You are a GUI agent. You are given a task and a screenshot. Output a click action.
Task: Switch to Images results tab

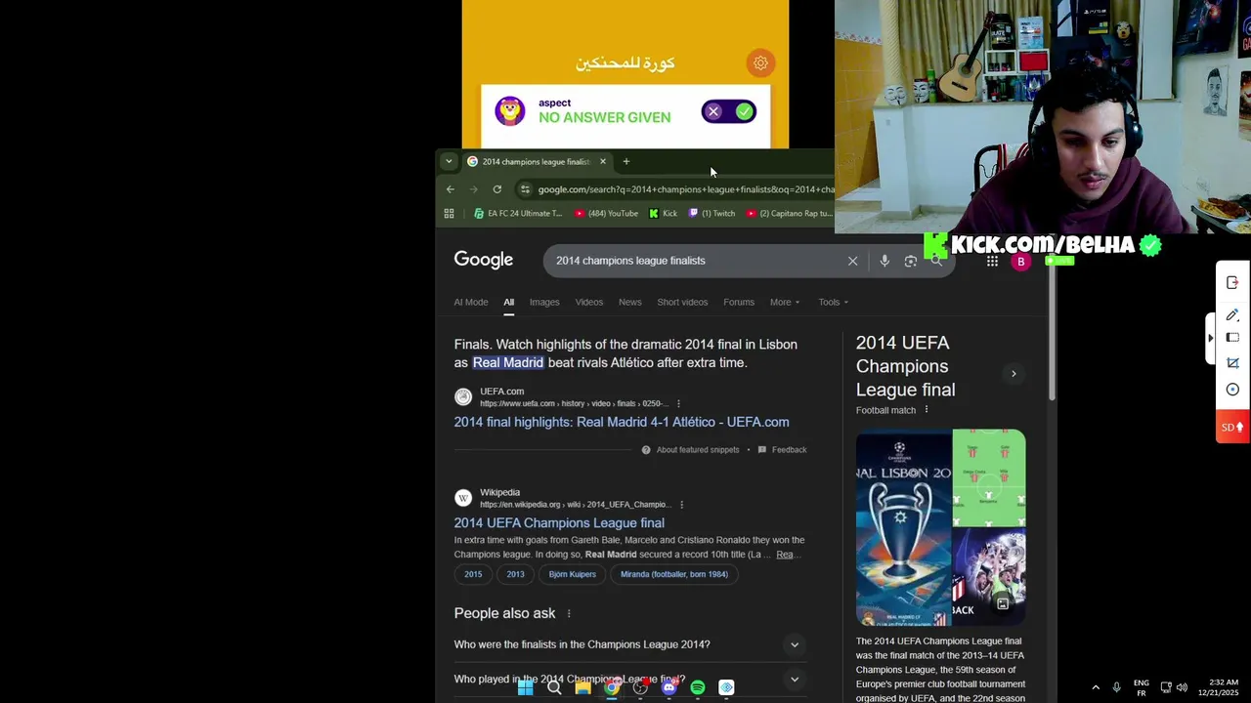click(x=544, y=302)
